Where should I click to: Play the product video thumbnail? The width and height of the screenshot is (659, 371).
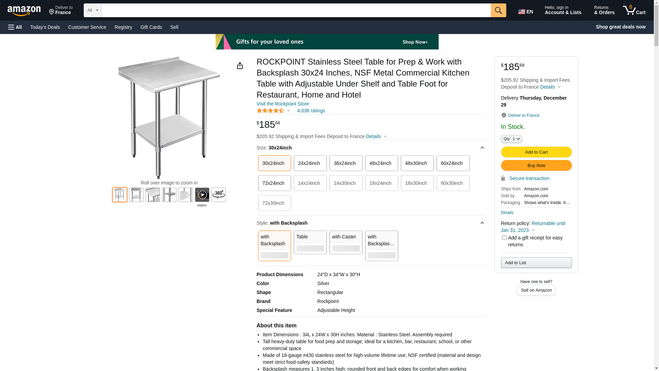[202, 195]
